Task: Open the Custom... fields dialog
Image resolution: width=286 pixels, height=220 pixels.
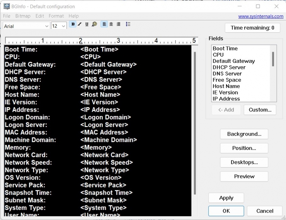Action: (x=260, y=110)
